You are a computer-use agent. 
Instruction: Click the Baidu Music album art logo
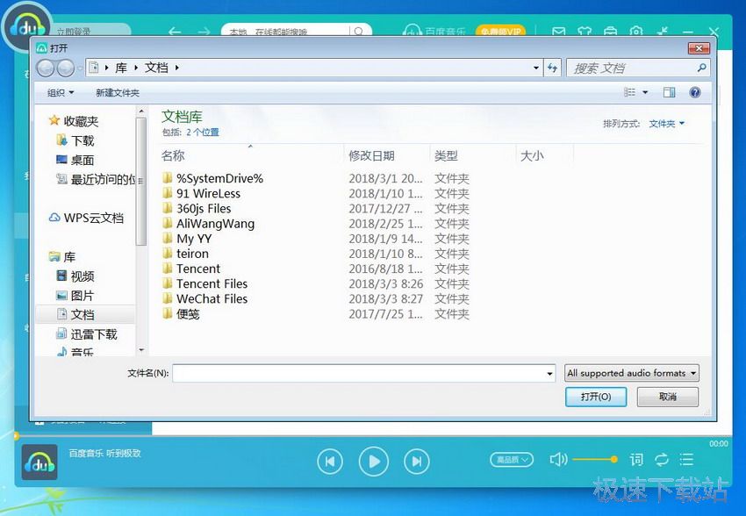[39, 462]
